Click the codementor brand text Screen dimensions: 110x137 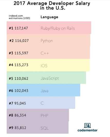click(x=87, y=130)
